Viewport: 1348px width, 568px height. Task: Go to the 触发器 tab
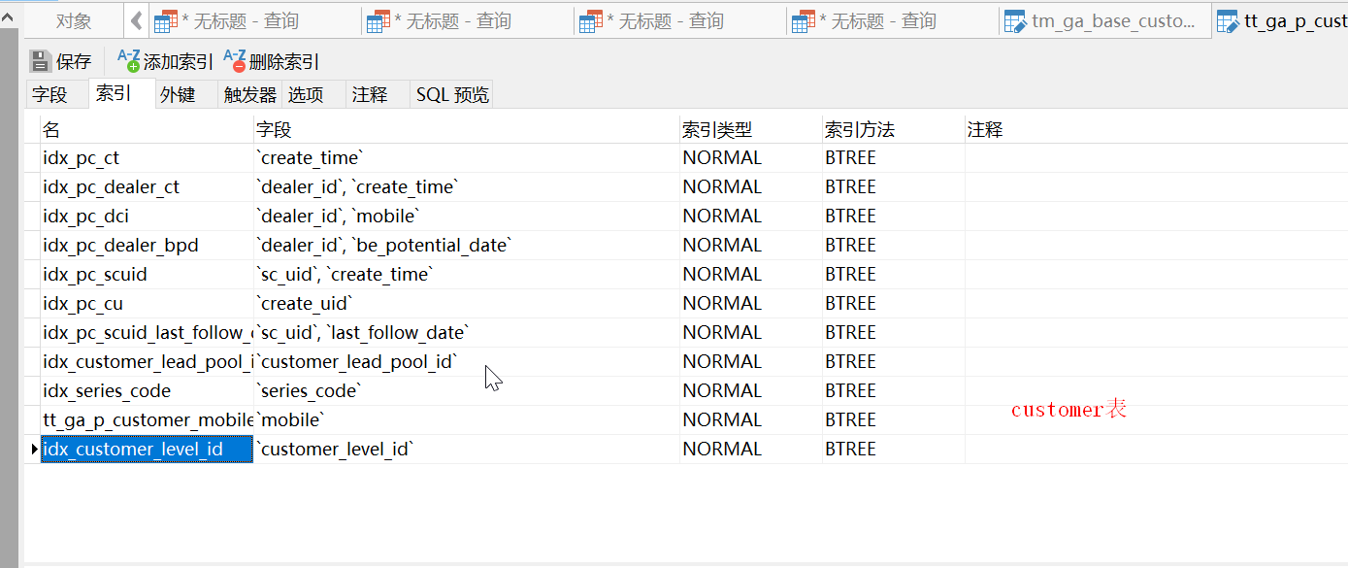pyautogui.click(x=250, y=95)
